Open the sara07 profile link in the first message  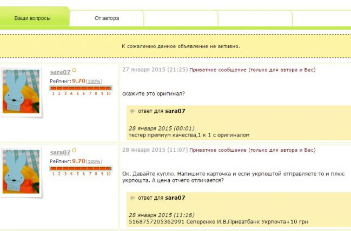pos(60,72)
